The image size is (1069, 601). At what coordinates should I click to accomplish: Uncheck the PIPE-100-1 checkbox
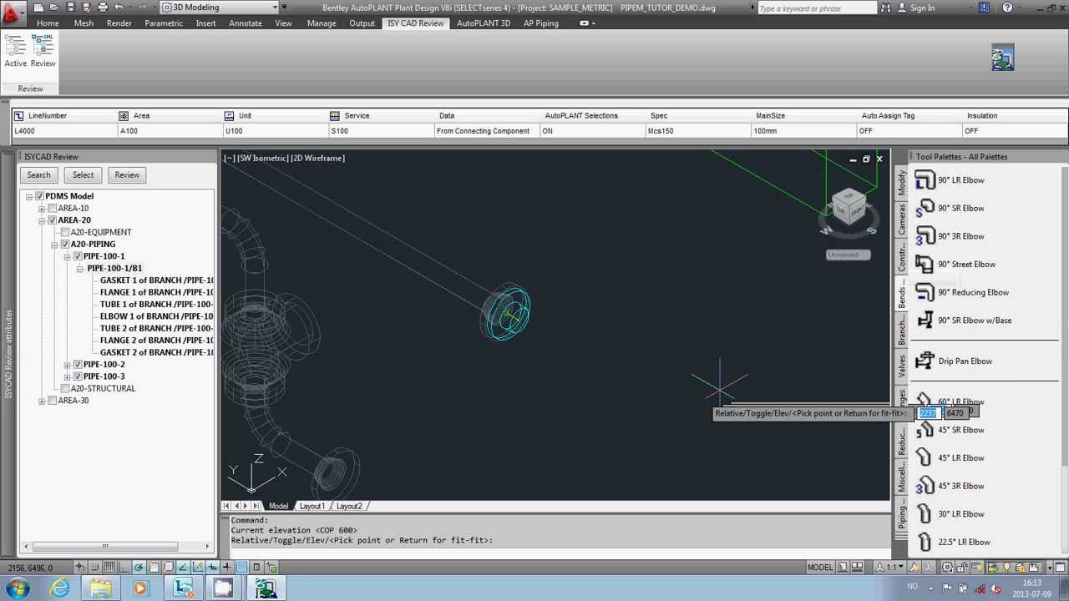click(77, 256)
